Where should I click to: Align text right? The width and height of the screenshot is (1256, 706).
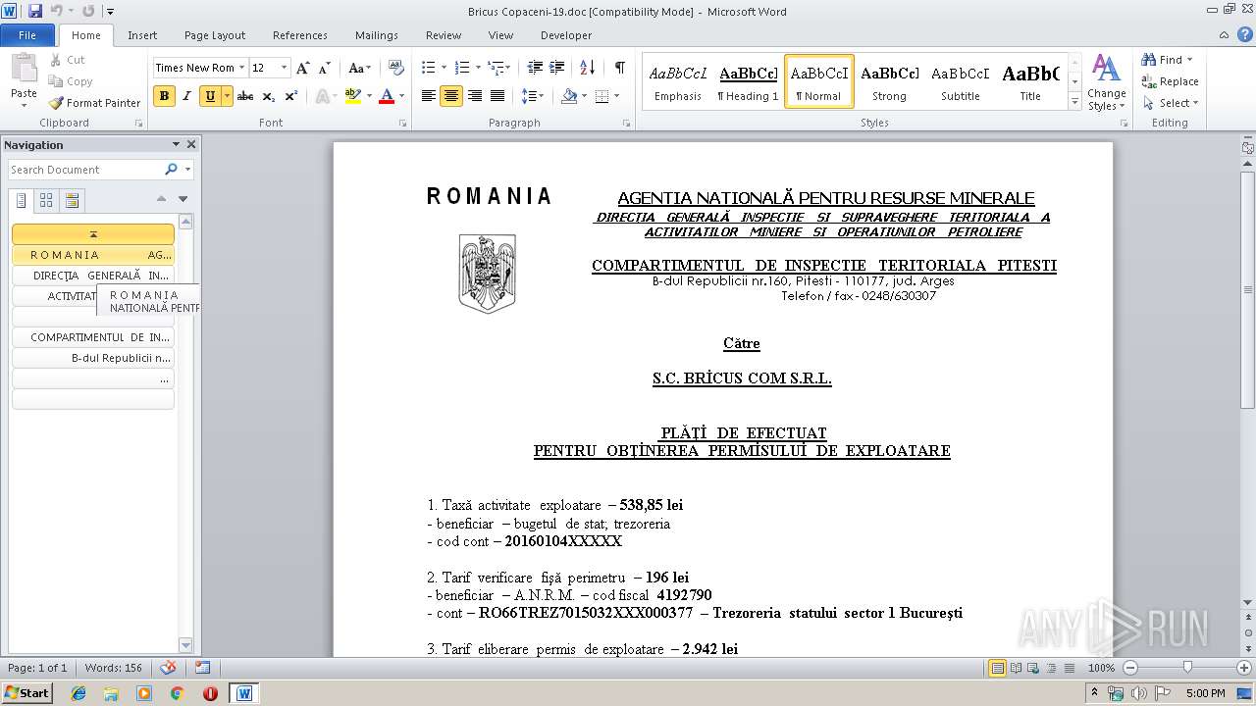475,96
